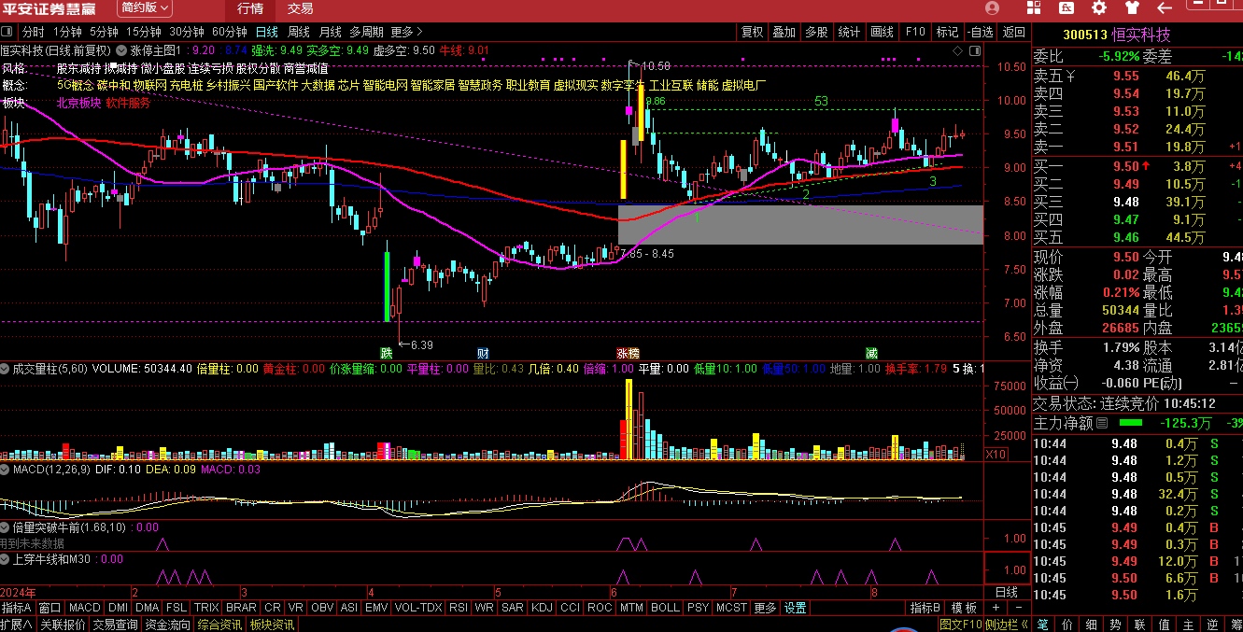
Task: Select the 15分钟 chart period
Action: pos(144,32)
